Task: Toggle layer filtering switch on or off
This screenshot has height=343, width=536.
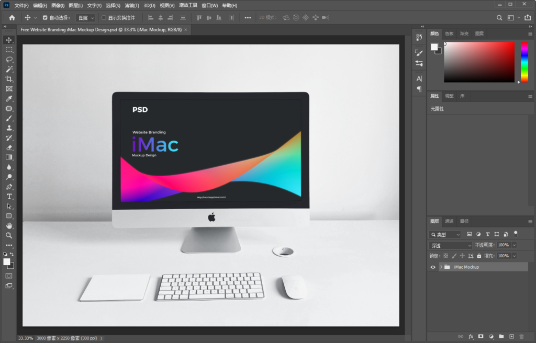Action: [x=516, y=234]
